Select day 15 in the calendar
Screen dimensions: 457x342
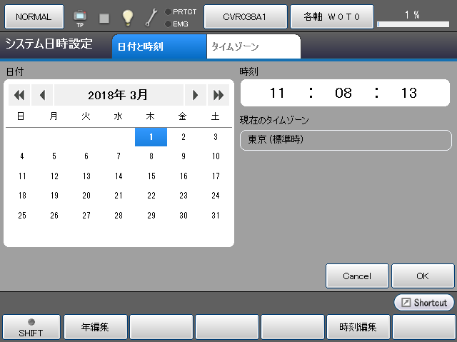tap(151, 176)
